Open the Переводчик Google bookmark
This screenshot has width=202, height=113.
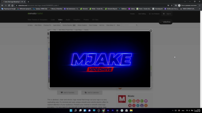(9, 9)
